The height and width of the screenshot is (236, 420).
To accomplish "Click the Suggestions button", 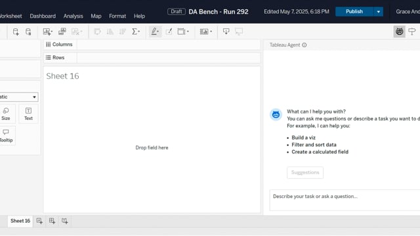I will pyautogui.click(x=305, y=172).
